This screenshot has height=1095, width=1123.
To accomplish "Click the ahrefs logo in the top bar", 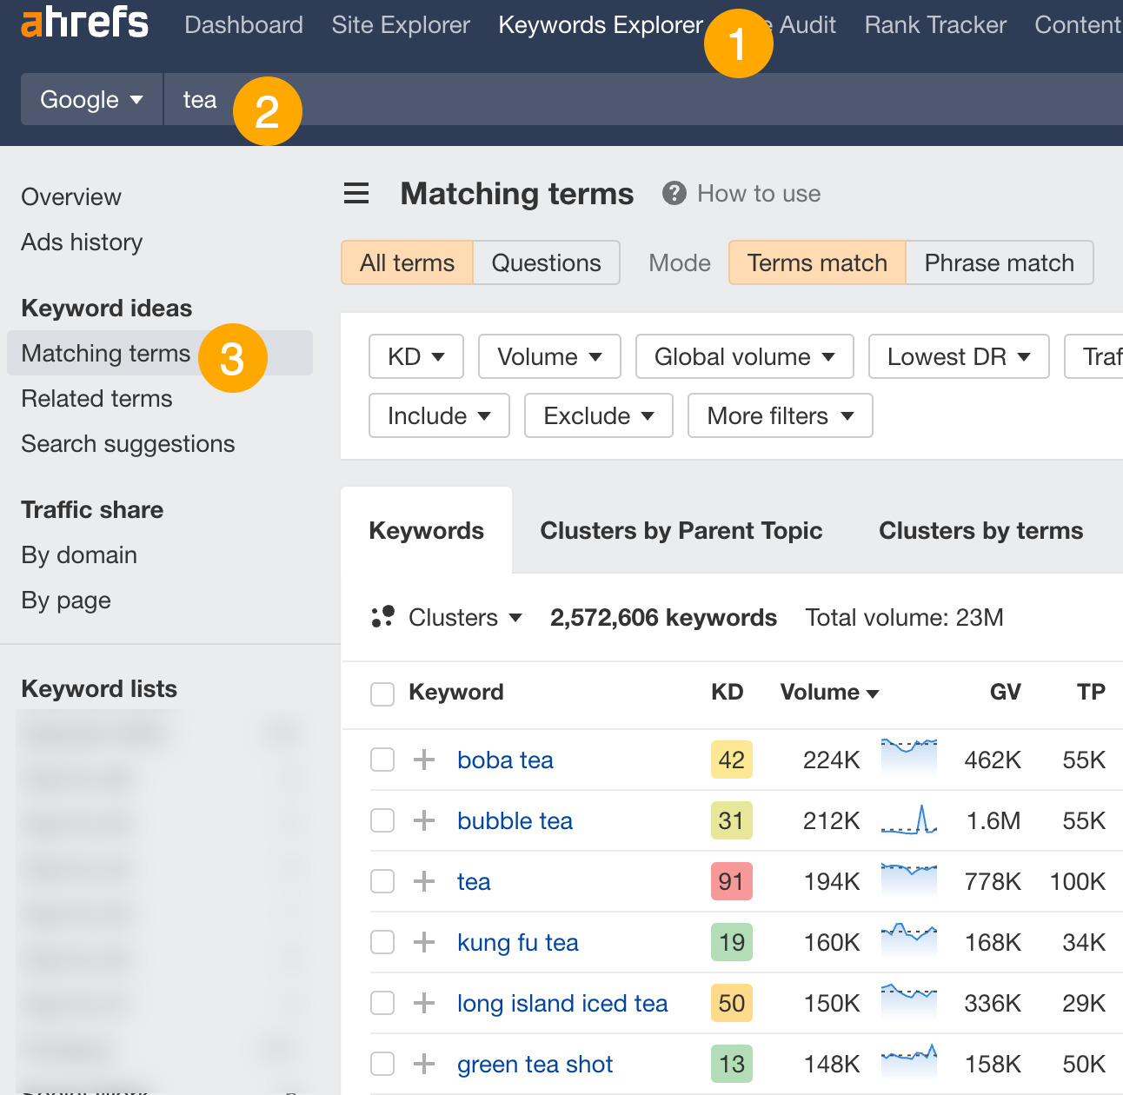I will click(x=83, y=24).
